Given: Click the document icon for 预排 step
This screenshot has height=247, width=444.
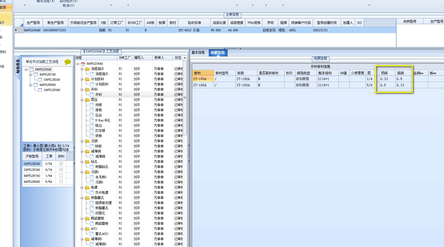Looking at the screenshot, I should pyautogui.click(x=92, y=105).
